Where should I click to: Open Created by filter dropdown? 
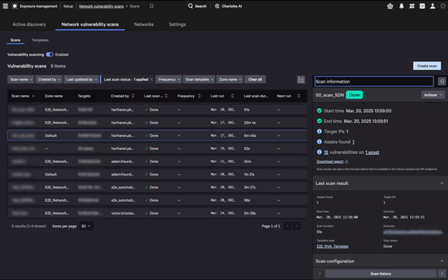[x=49, y=80]
